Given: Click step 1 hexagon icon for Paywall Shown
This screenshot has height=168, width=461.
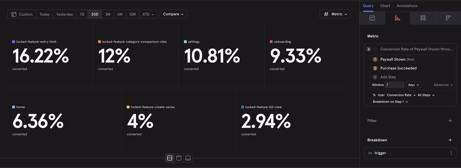Looking at the screenshot, I should click(x=375, y=59).
